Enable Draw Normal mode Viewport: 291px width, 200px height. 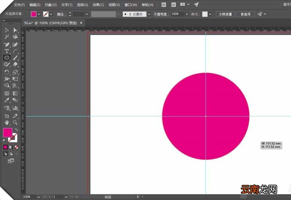coord(6,154)
